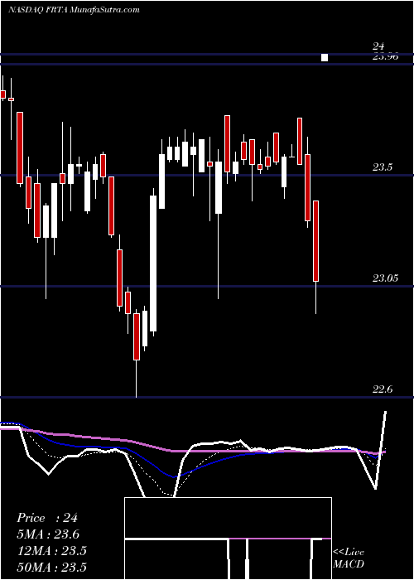Click the '12MA : 23.5' value

(51, 551)
